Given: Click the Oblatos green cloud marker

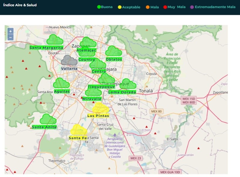Looking at the screenshot, I should click(x=113, y=51).
